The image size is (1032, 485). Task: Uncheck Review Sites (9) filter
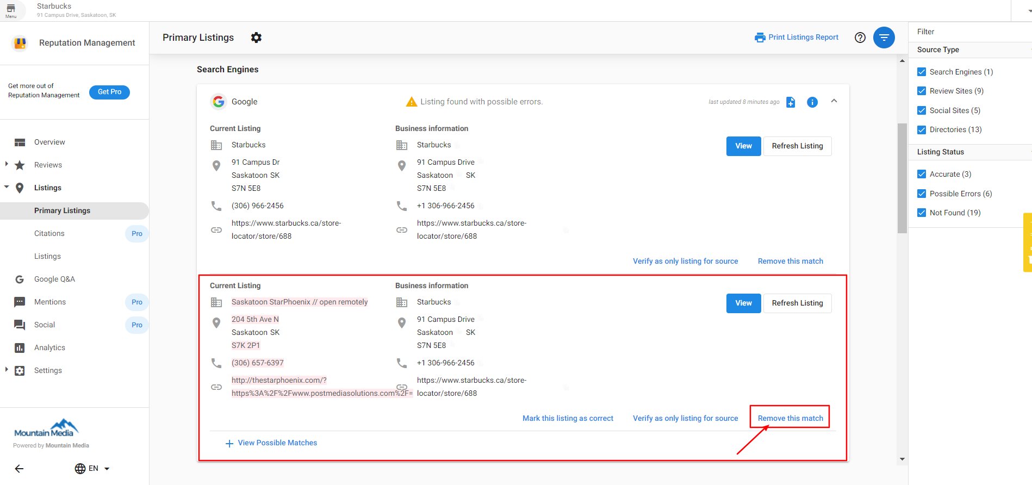pos(922,91)
